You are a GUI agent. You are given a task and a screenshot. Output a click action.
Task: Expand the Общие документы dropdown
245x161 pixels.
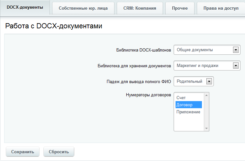207,50
